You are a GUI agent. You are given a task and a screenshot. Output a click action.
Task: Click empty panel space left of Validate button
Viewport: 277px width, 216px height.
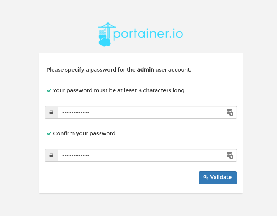coord(121,178)
